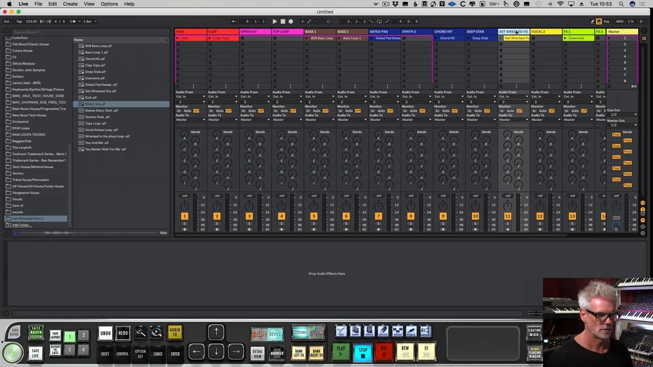Toggle the MIDI map mode button
This screenshot has width=653, height=367.
point(620,21)
